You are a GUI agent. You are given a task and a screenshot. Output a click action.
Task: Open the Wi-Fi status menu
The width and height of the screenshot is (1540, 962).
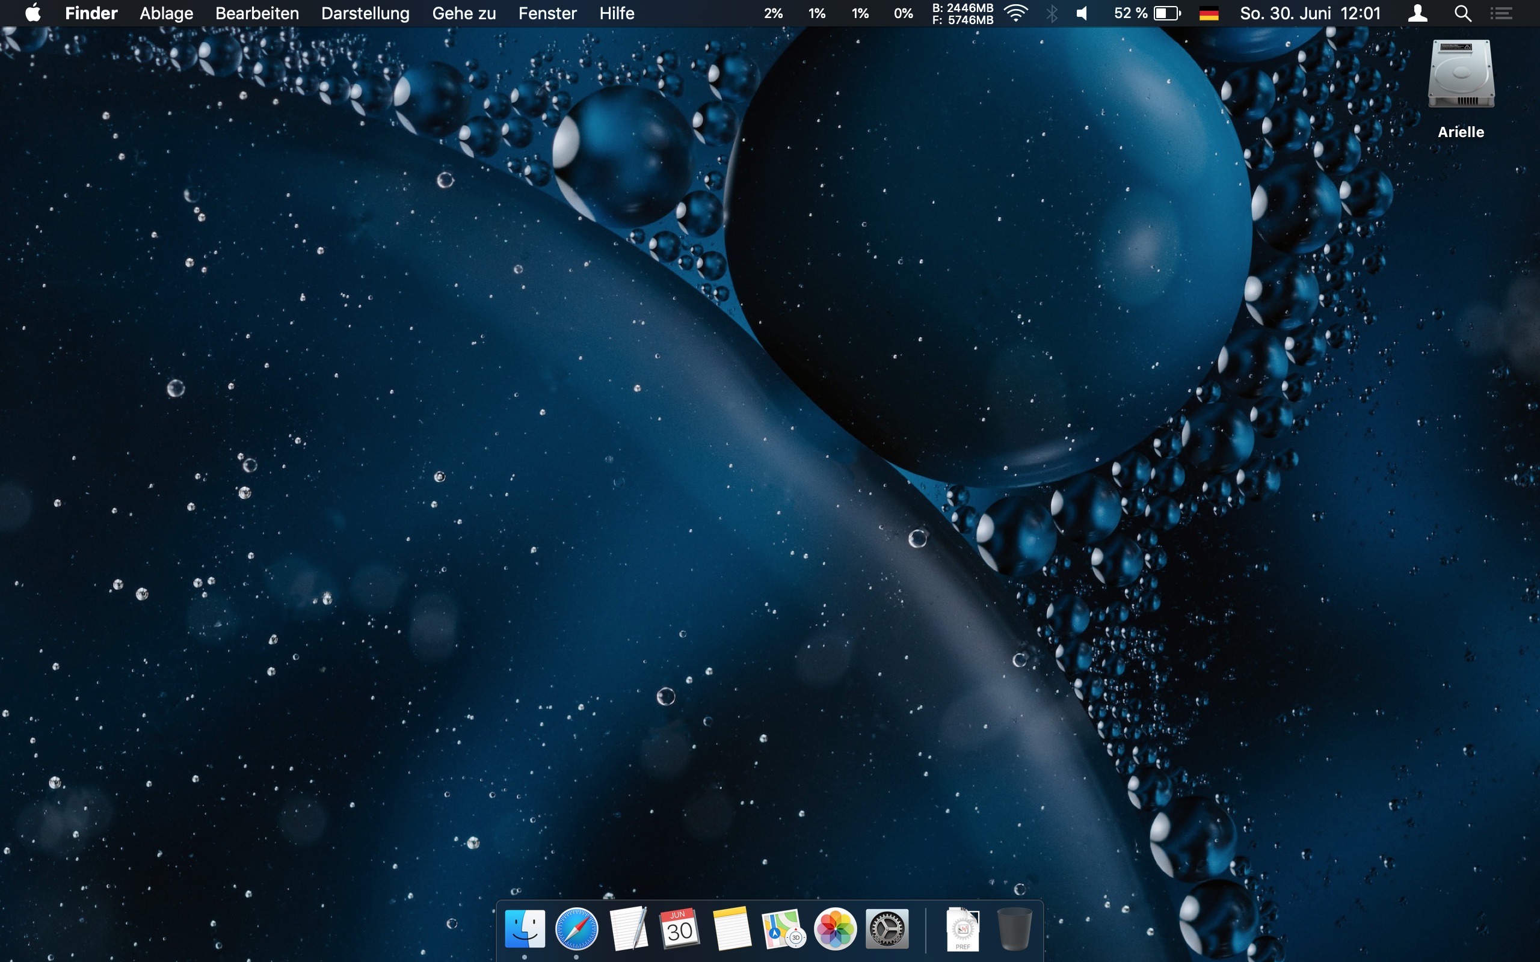tap(1016, 13)
